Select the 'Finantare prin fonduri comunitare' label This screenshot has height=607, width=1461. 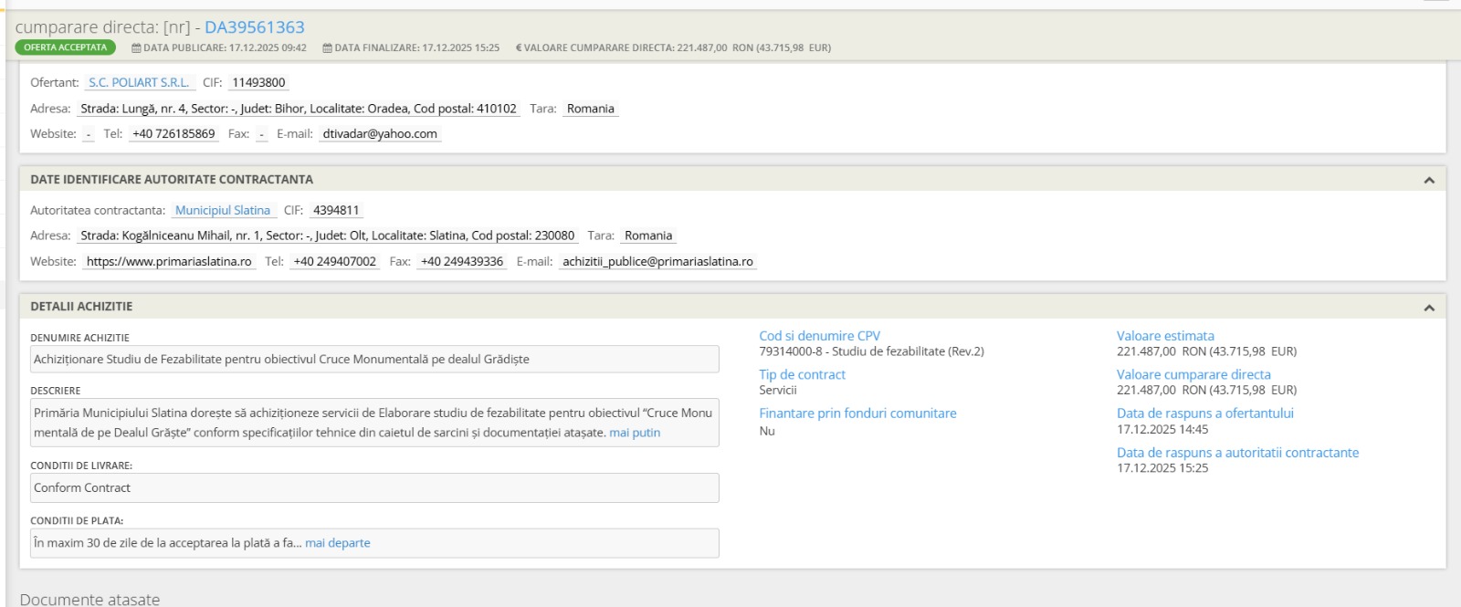click(x=857, y=413)
